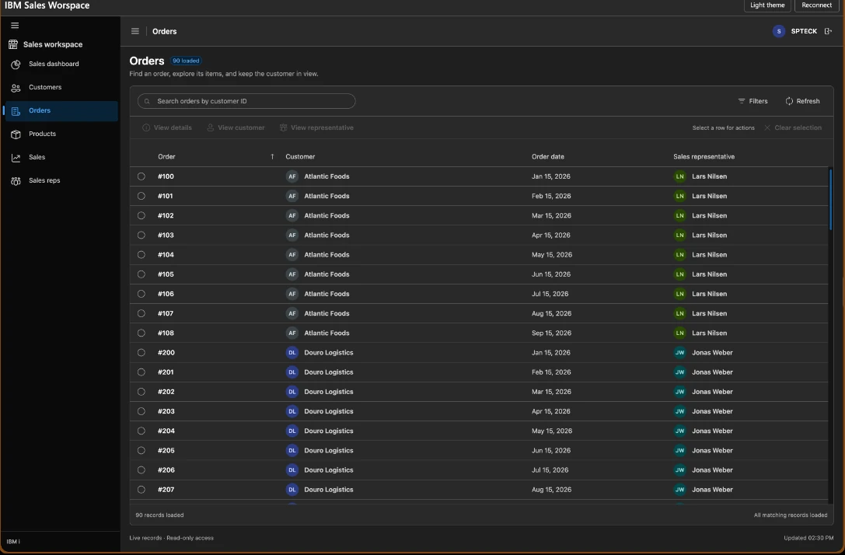Click the Products cube icon
Viewport: 845px width, 555px height.
[x=16, y=134]
